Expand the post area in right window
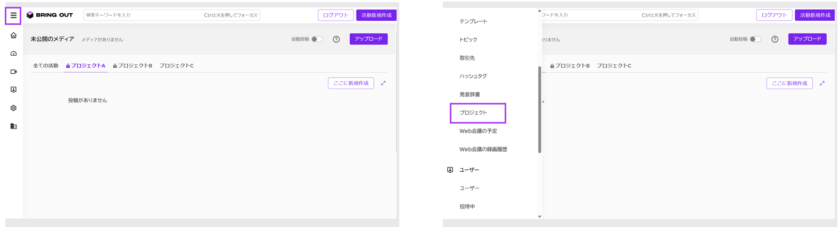Viewport: 840px width, 227px height. (822, 83)
